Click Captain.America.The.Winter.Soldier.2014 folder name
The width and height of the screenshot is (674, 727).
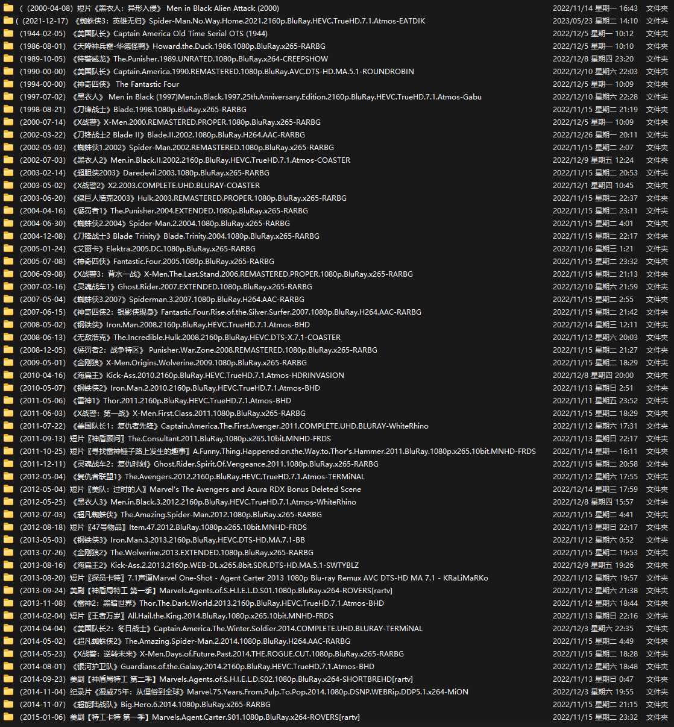click(x=221, y=629)
